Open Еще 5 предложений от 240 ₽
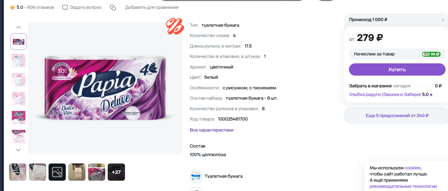This screenshot has height=191, width=448. 397,116
